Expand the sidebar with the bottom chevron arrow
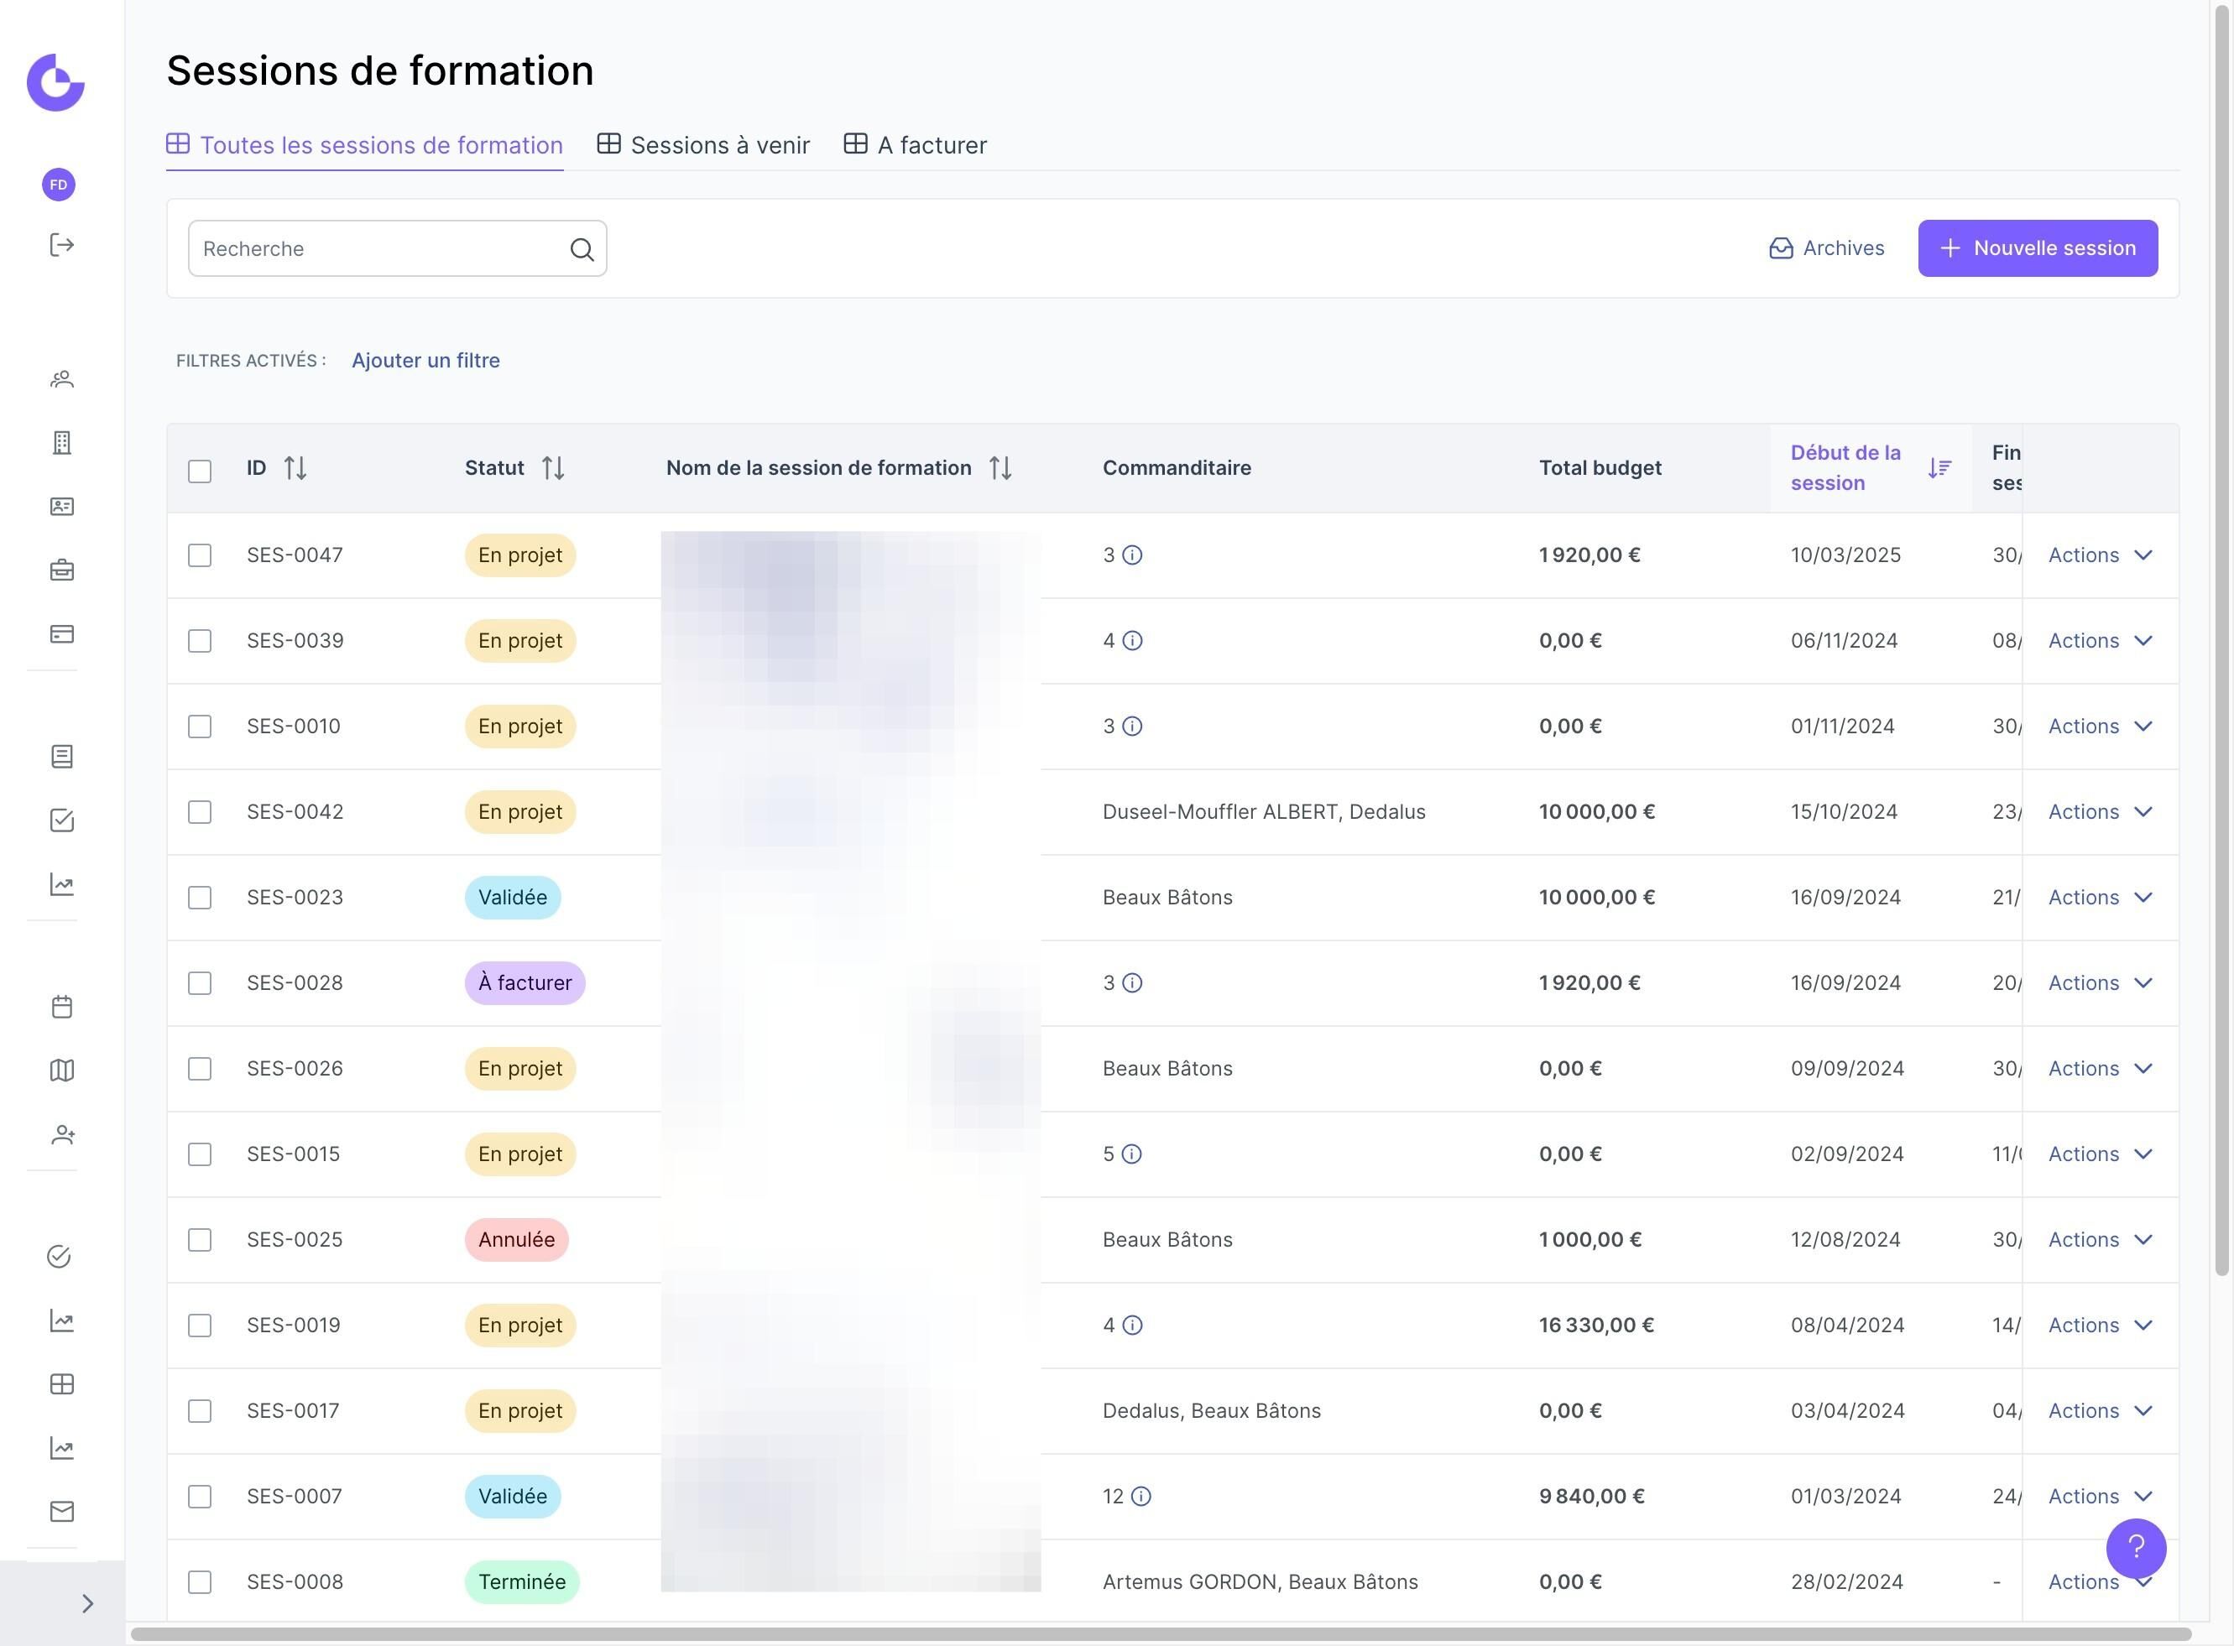 coord(86,1603)
